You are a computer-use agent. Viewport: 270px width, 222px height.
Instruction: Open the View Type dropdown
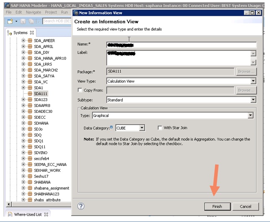(x=253, y=81)
